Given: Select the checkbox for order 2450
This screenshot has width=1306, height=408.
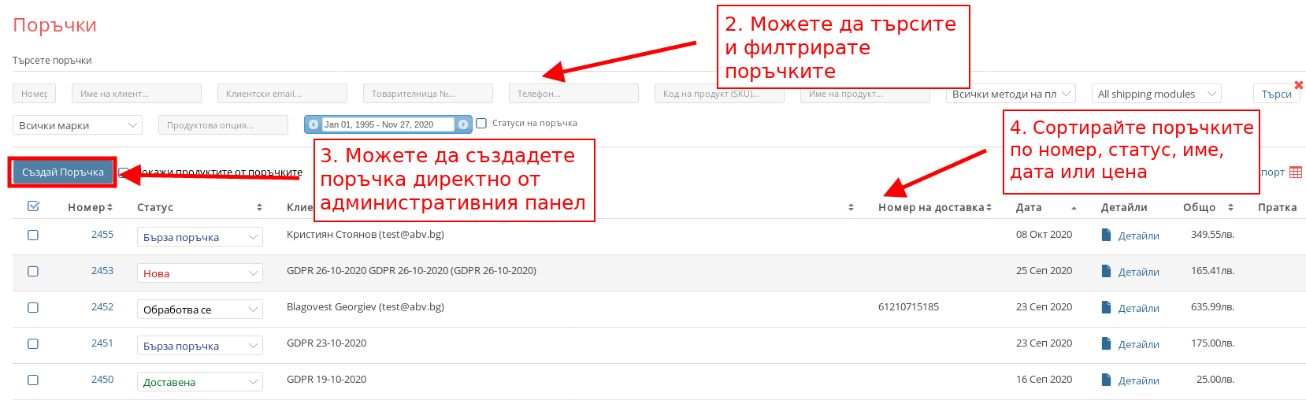Looking at the screenshot, I should (x=33, y=380).
